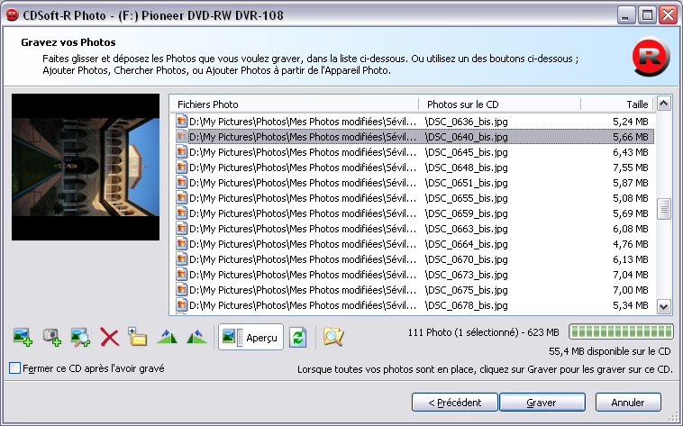Screen dimensions: 683x426
Task: Select \DSC_0655_bis.jpg entry
Action: point(466,198)
